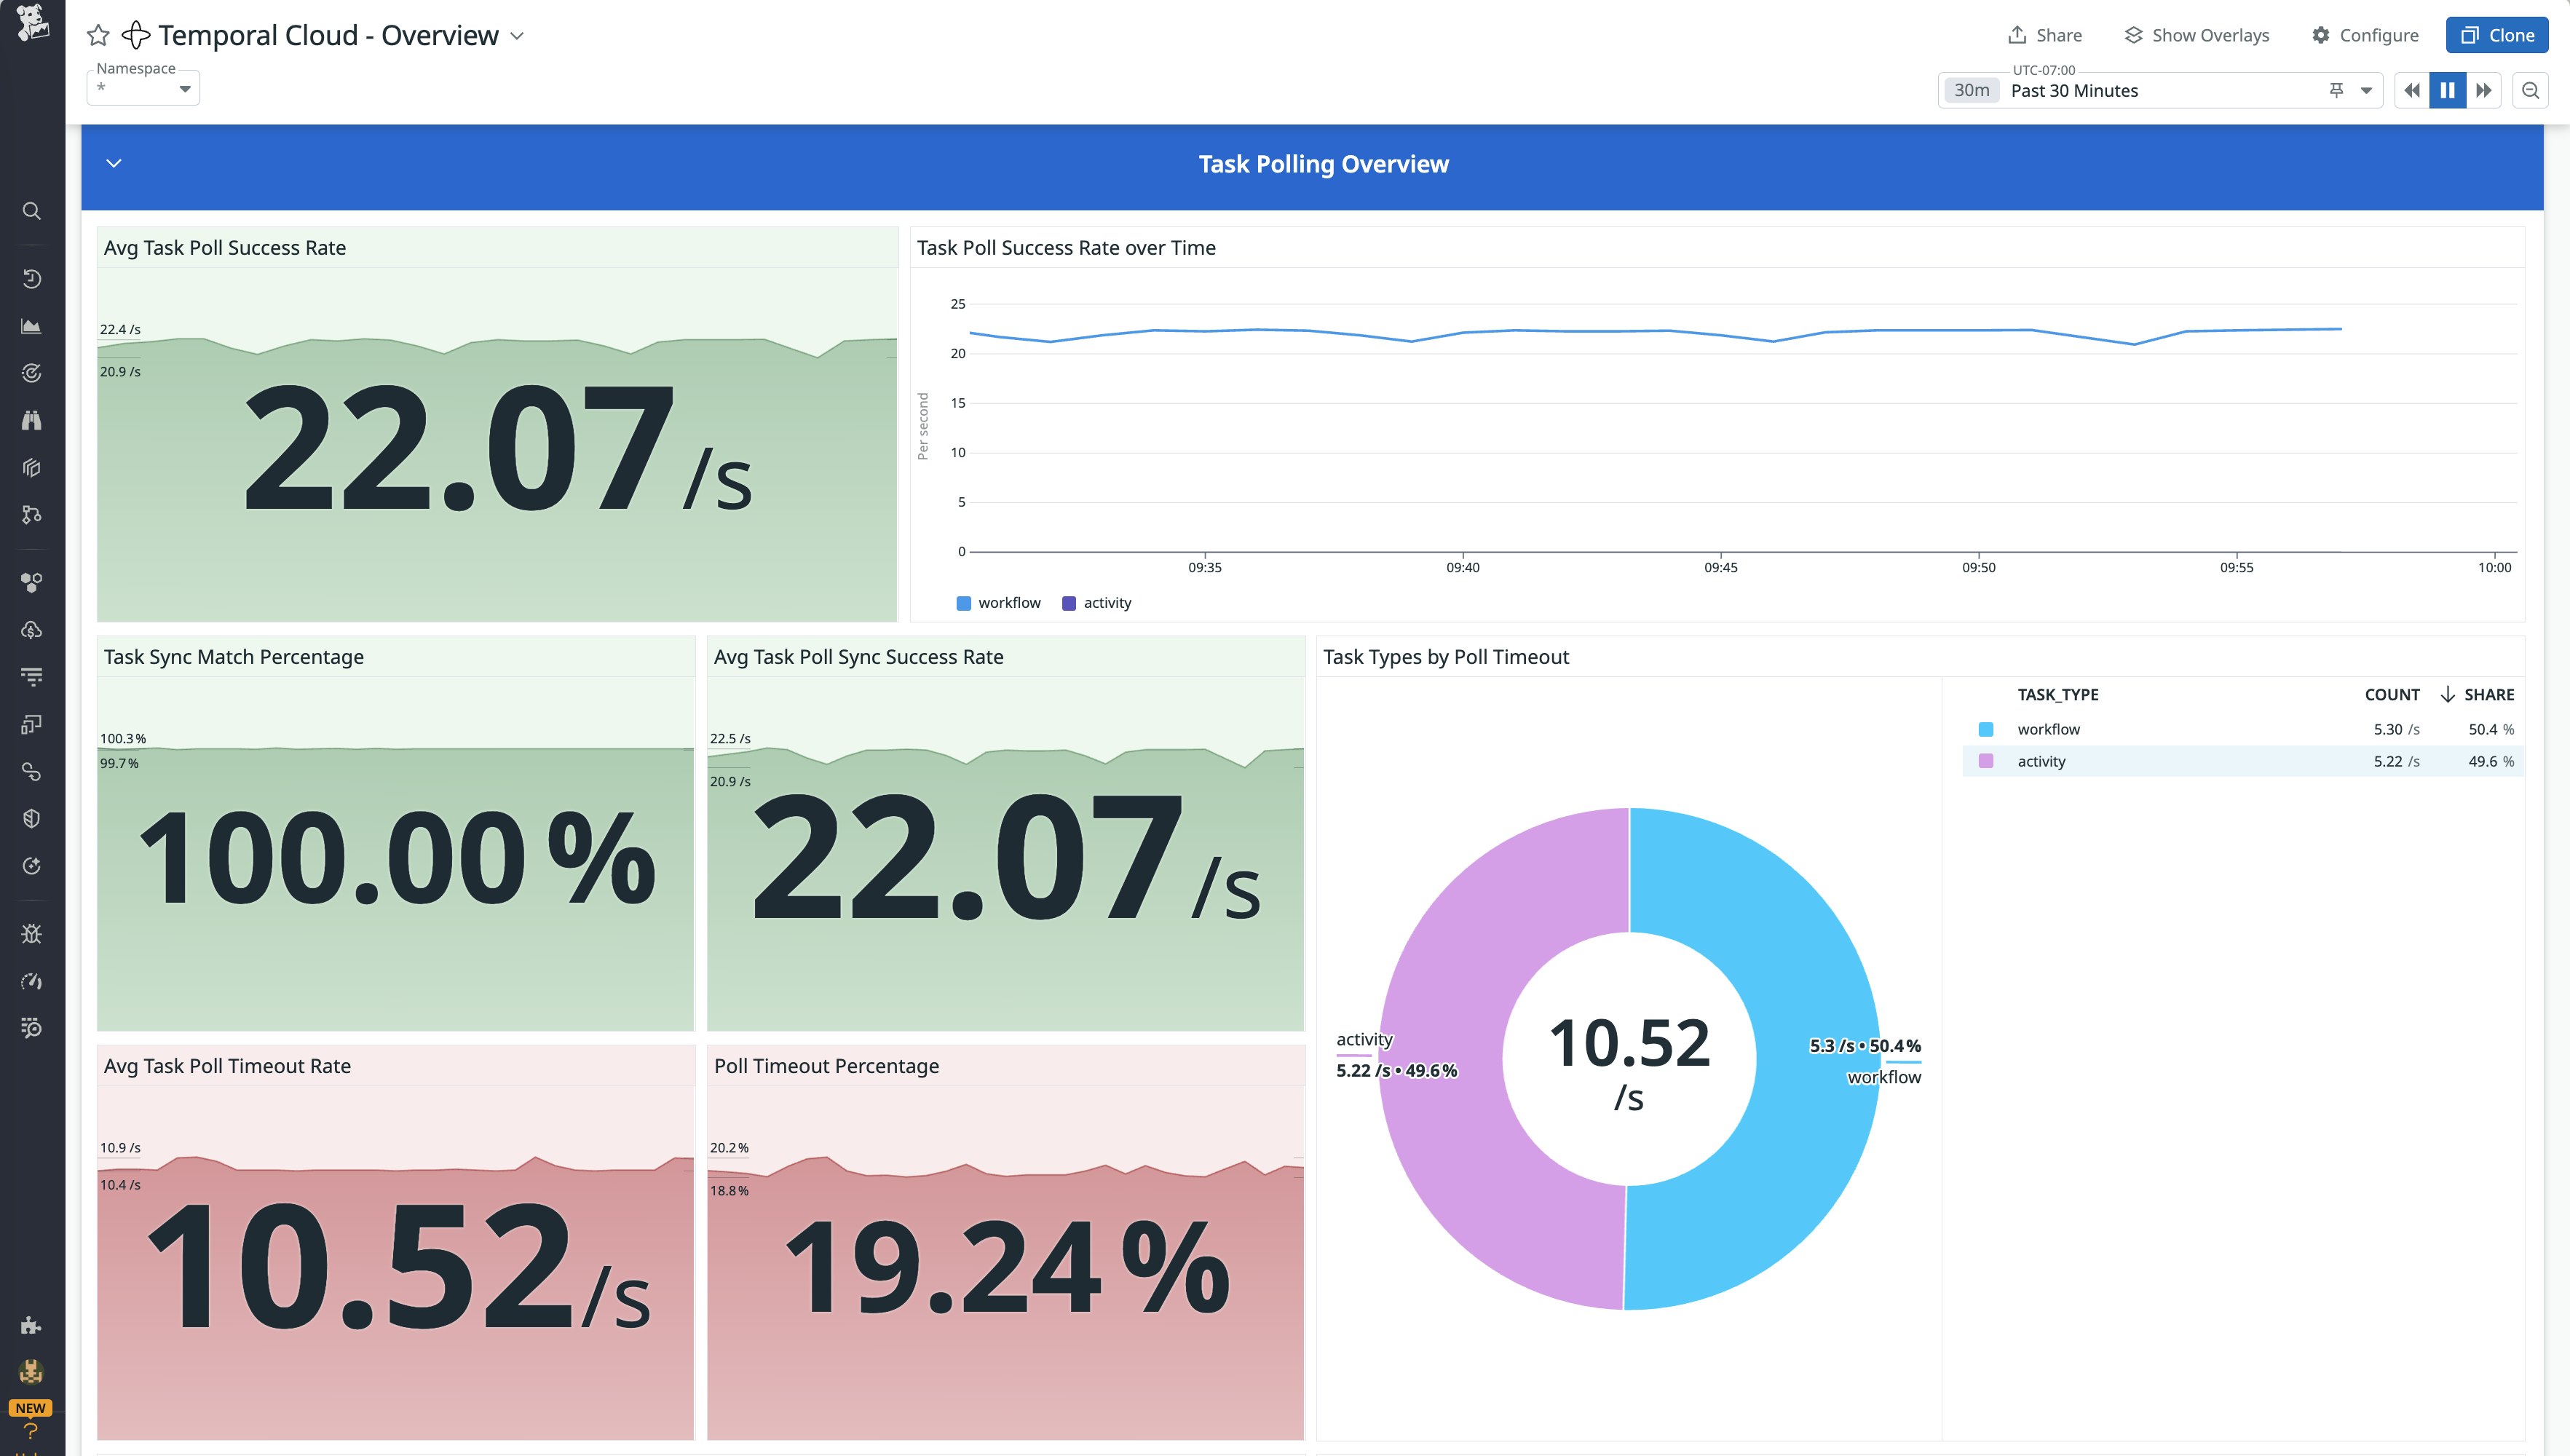
Task: Click workflow blue color swatch in table
Action: click(x=1986, y=729)
